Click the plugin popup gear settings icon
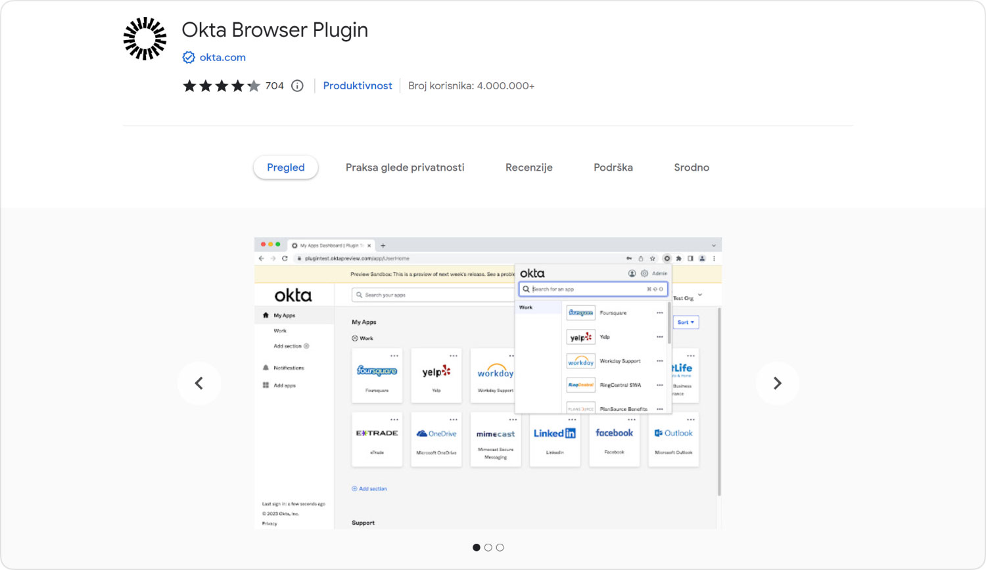Viewport: 986px width, 570px height. click(644, 273)
